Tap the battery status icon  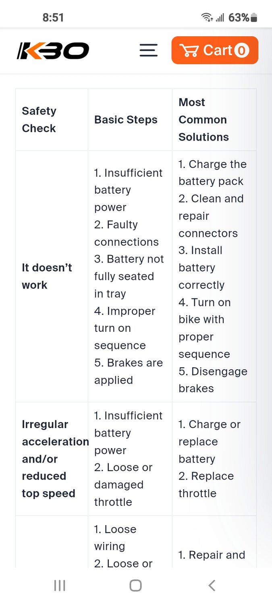[254, 18]
